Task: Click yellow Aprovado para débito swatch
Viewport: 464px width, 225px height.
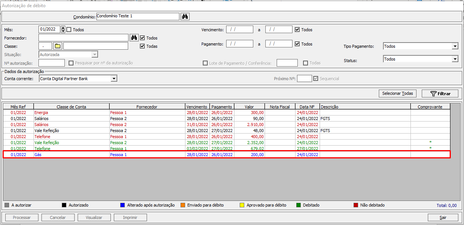Action: 242,205
